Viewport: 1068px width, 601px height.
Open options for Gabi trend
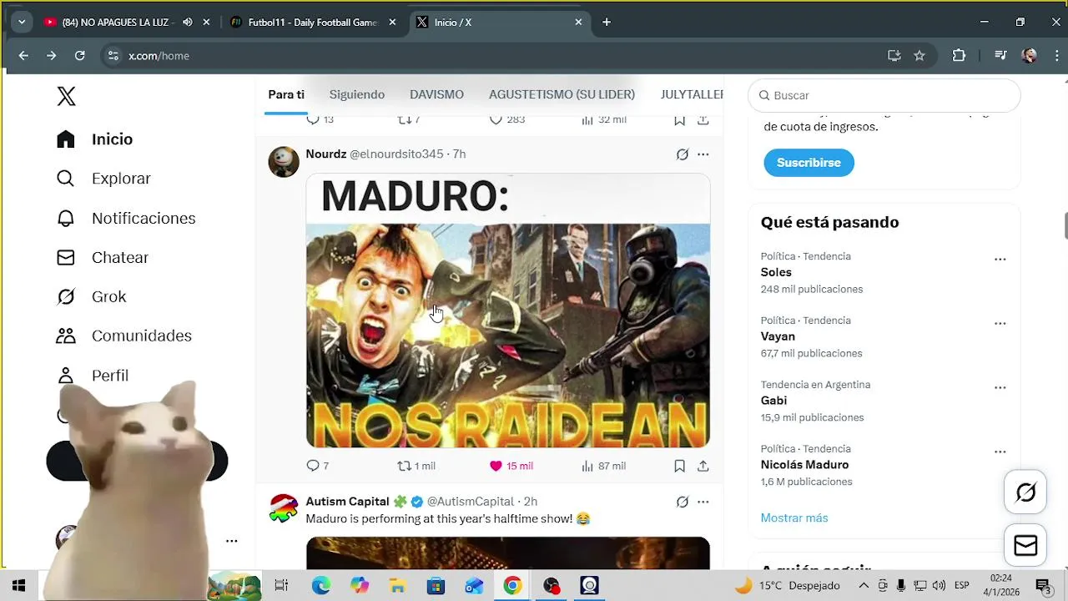[1000, 387]
